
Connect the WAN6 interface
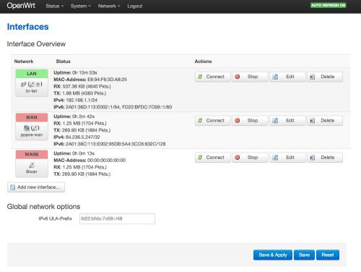pos(213,158)
